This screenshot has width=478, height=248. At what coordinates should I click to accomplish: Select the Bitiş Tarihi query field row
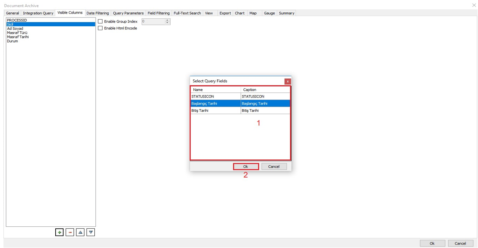[x=215, y=111]
